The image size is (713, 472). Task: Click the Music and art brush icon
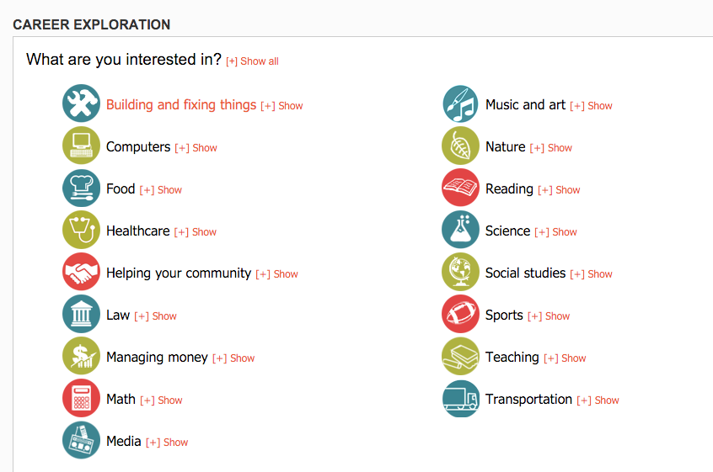click(460, 103)
